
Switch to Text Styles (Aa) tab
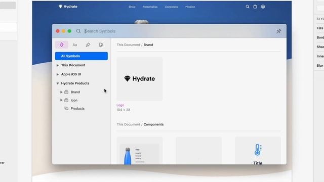75,45
